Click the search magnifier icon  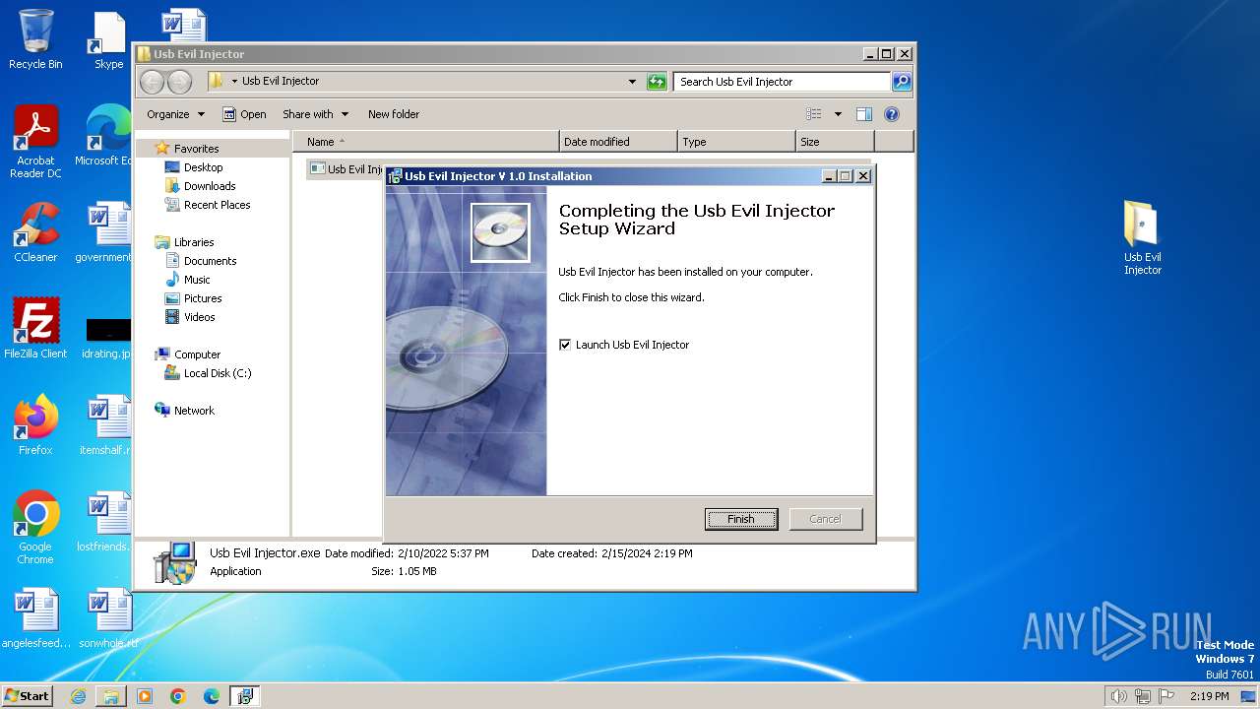pyautogui.click(x=902, y=82)
